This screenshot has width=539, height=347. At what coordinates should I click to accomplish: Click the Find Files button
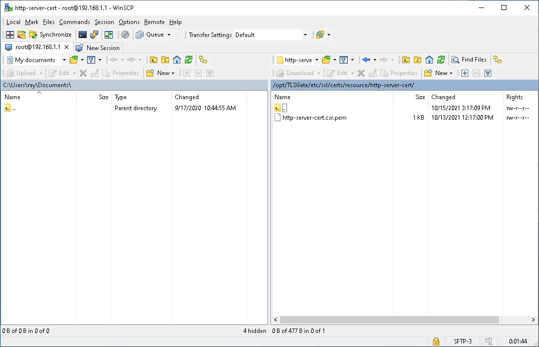click(x=469, y=60)
